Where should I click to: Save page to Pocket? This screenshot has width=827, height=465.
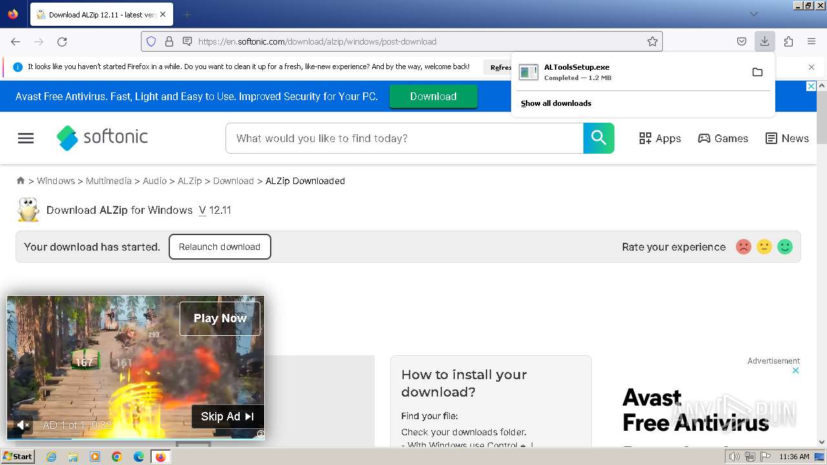pos(742,41)
